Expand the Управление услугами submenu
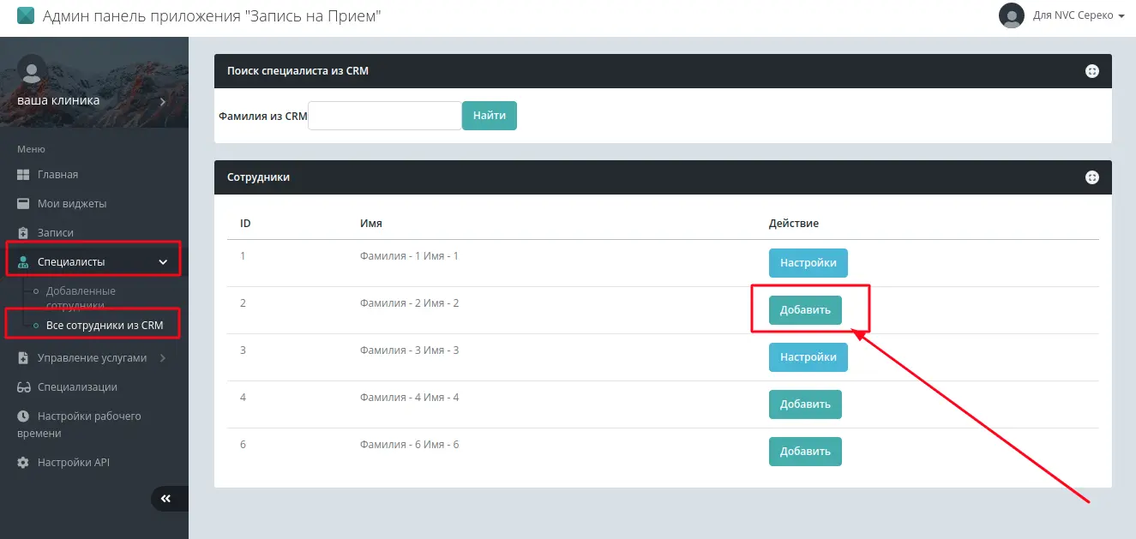Screen dimensions: 1136x539 tap(163, 358)
